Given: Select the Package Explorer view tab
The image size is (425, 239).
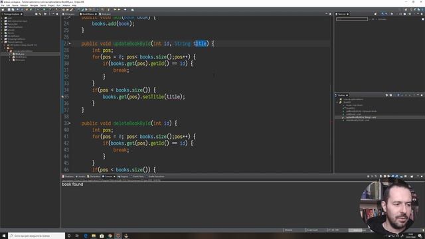Looking at the screenshot, I should tap(11, 14).
